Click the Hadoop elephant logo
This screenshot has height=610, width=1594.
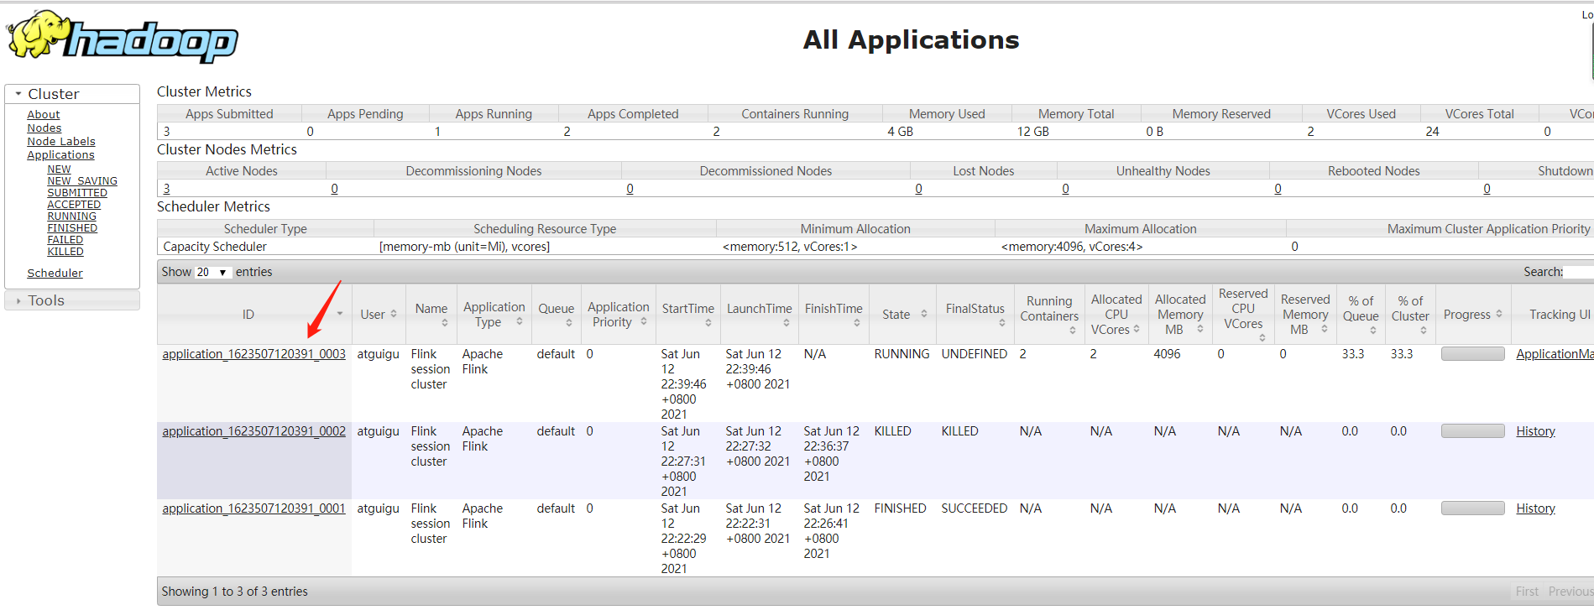tap(123, 37)
